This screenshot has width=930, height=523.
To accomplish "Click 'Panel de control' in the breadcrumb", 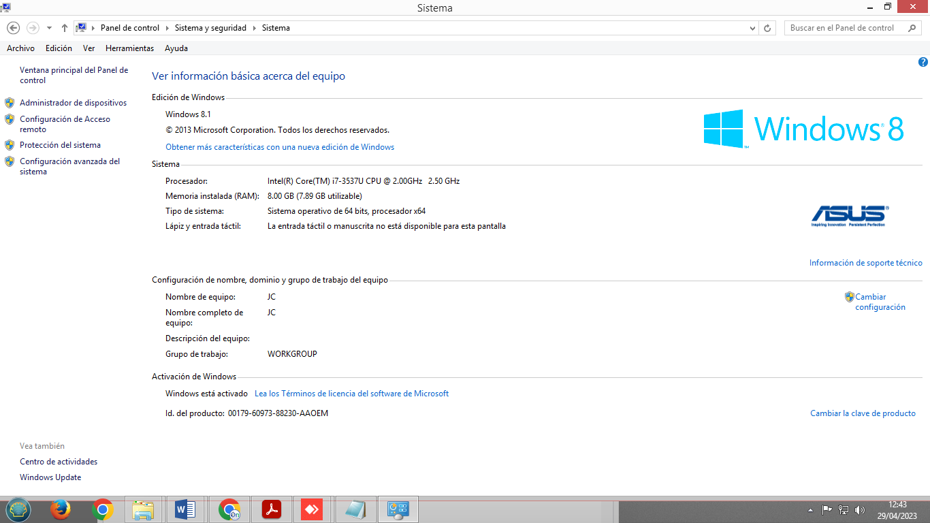I will tap(130, 28).
